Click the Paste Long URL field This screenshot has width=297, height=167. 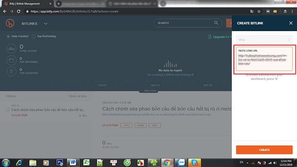tap(264, 59)
